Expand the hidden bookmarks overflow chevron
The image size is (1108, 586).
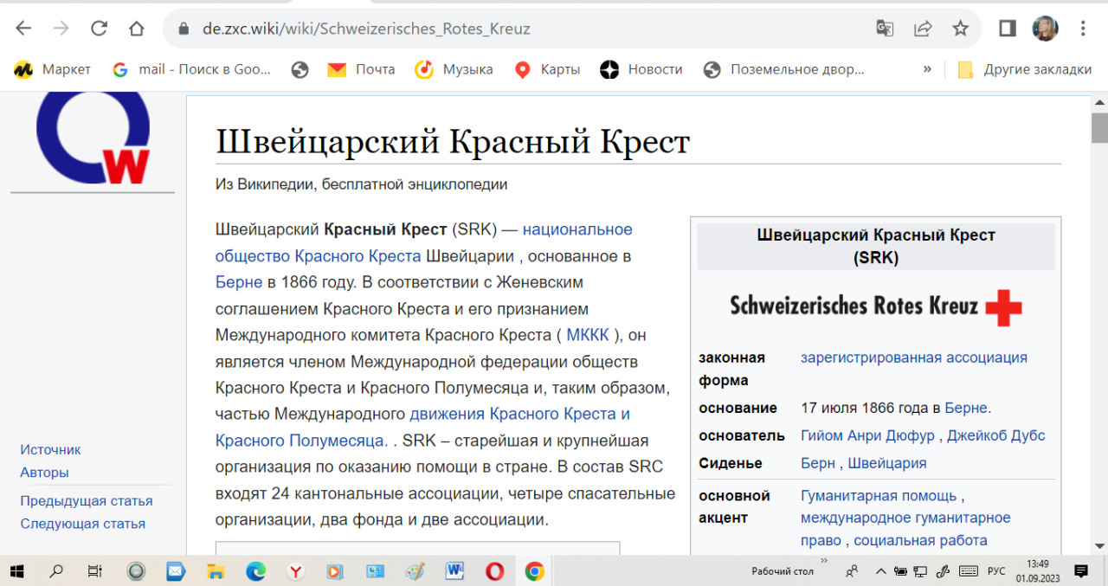927,69
